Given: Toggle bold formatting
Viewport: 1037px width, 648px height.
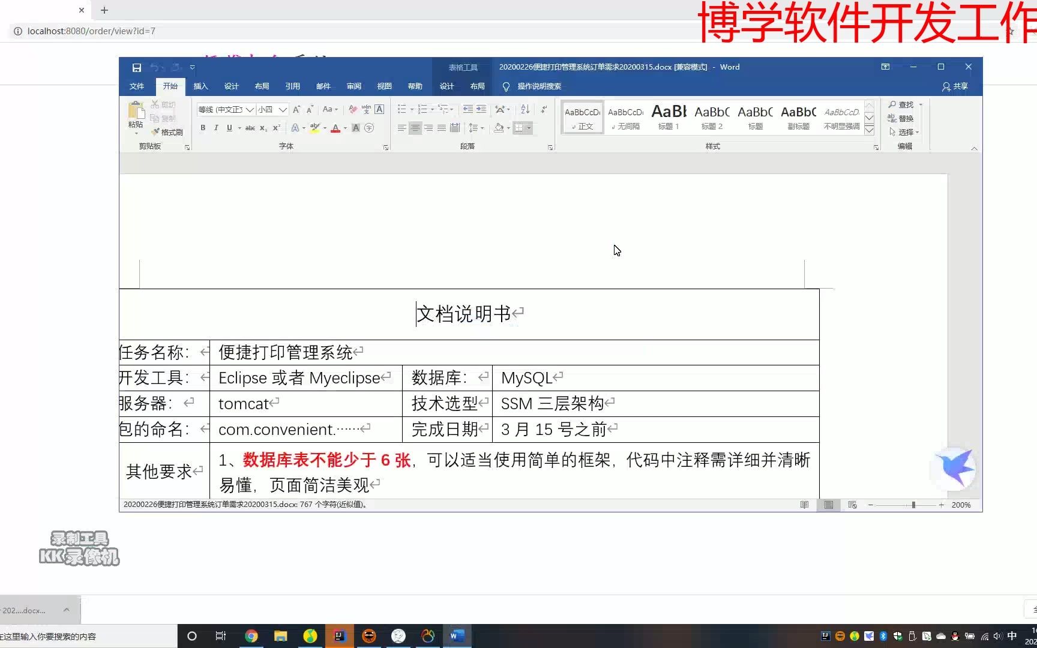Looking at the screenshot, I should [203, 128].
